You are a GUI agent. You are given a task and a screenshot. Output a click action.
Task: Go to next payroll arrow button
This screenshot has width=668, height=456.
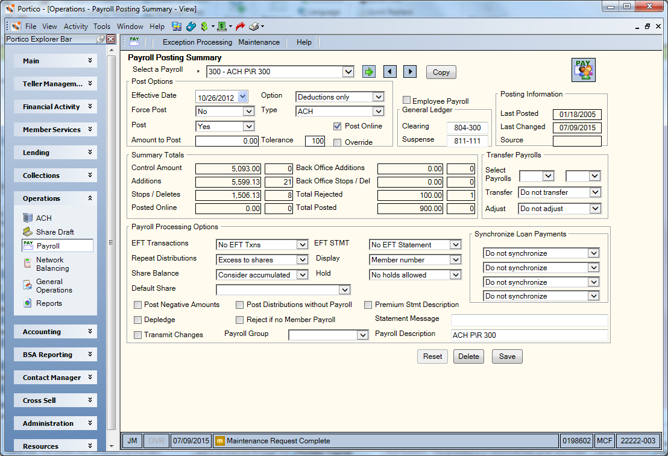coord(410,72)
